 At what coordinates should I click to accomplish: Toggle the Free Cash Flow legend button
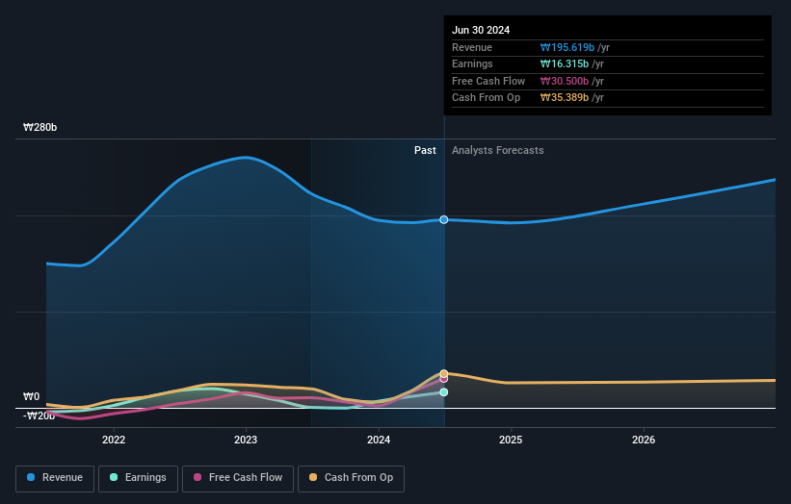[238, 478]
